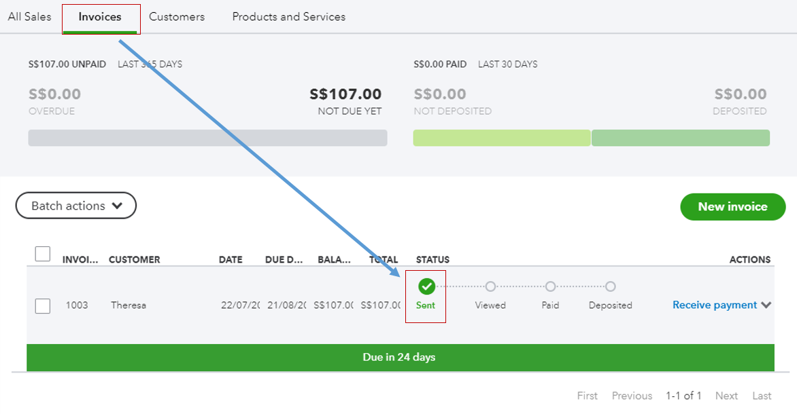Click the Viewed status circle
Screen dimensions: 797x414
pos(490,286)
